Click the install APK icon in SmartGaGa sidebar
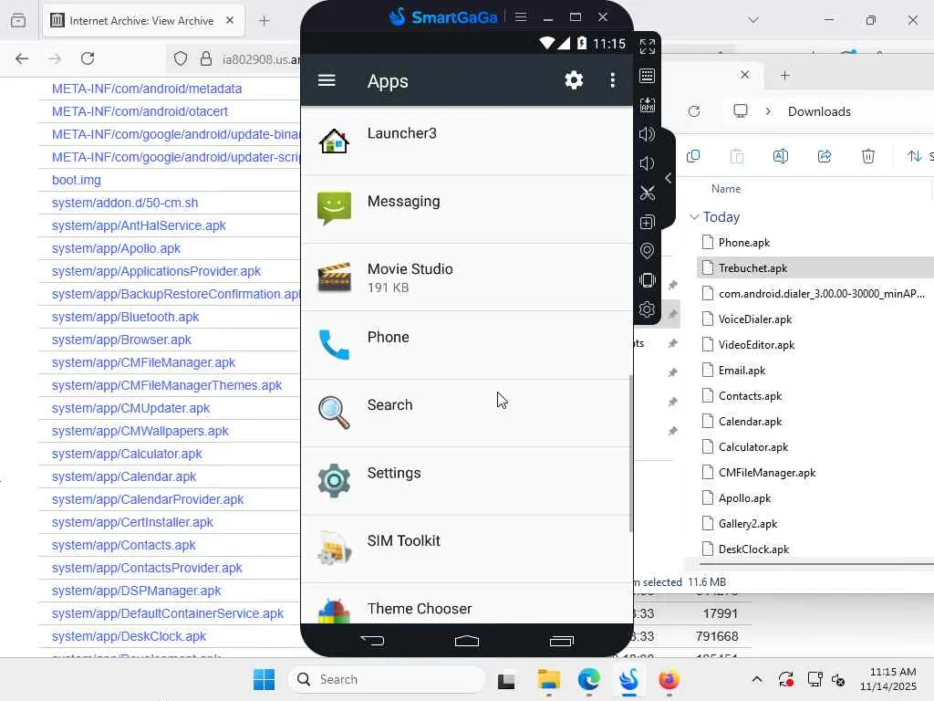Viewport: 934px width, 701px height. coord(648,105)
